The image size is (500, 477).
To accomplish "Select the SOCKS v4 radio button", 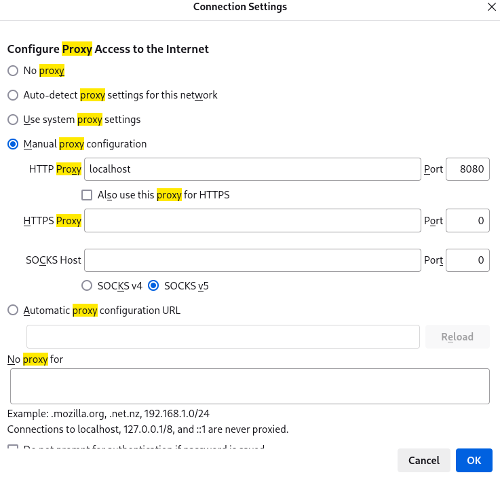I will pyautogui.click(x=87, y=286).
